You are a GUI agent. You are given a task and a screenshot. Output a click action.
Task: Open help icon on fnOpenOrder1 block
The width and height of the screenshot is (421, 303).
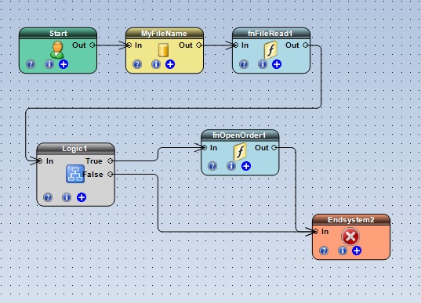[212, 166]
